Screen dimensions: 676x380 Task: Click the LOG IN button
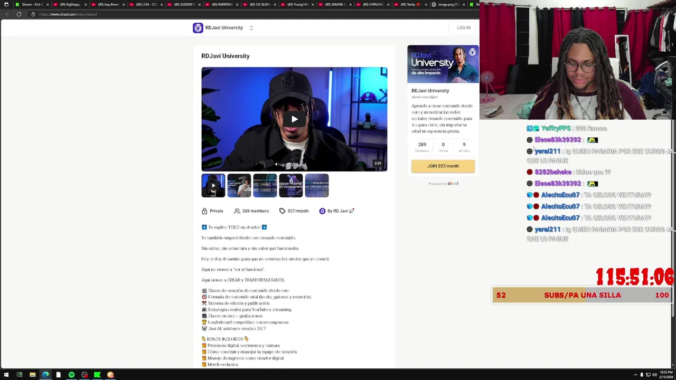point(464,28)
